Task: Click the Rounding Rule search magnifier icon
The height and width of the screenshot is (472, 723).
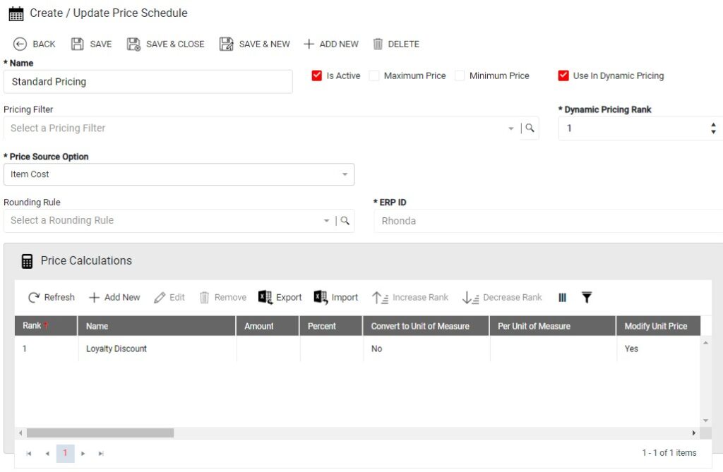Action: click(x=345, y=221)
